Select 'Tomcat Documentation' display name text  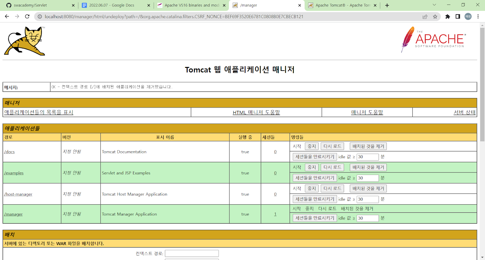click(x=124, y=152)
